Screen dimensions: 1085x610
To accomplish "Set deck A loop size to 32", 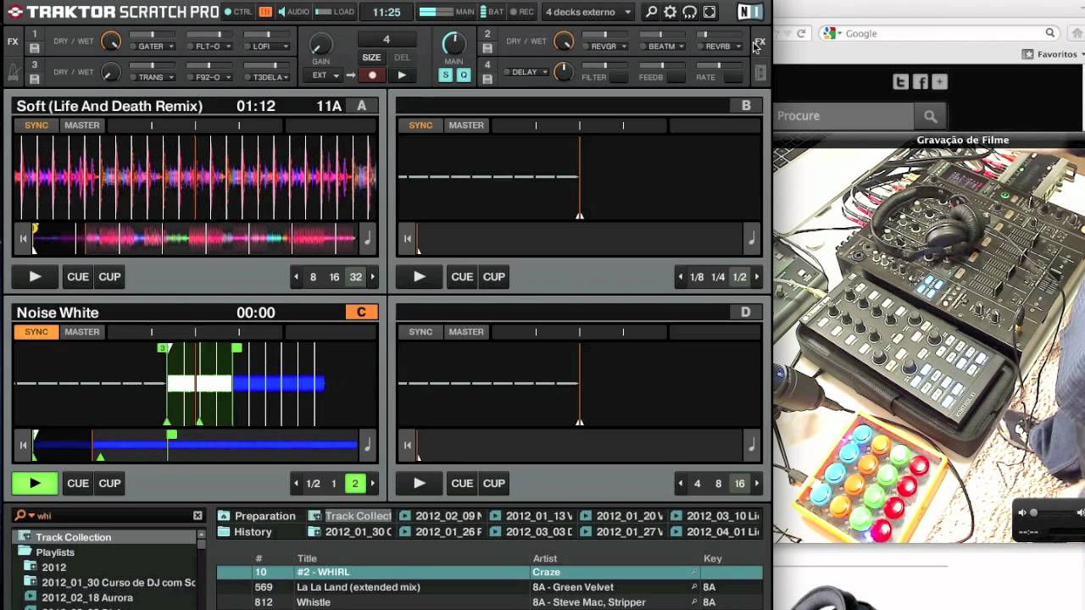I will click(x=355, y=277).
